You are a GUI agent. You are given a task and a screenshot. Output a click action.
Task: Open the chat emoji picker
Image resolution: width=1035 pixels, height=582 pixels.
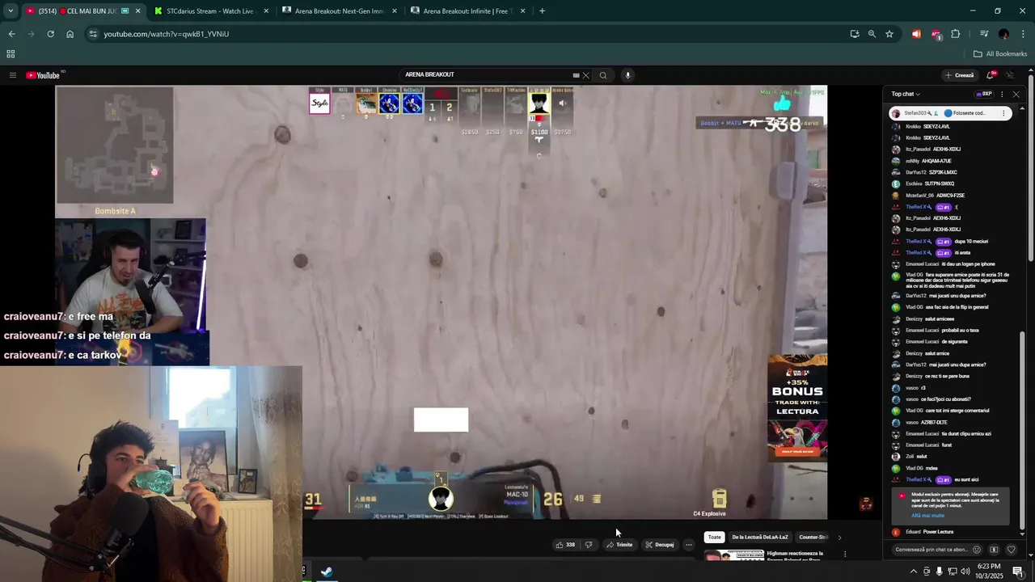click(976, 550)
